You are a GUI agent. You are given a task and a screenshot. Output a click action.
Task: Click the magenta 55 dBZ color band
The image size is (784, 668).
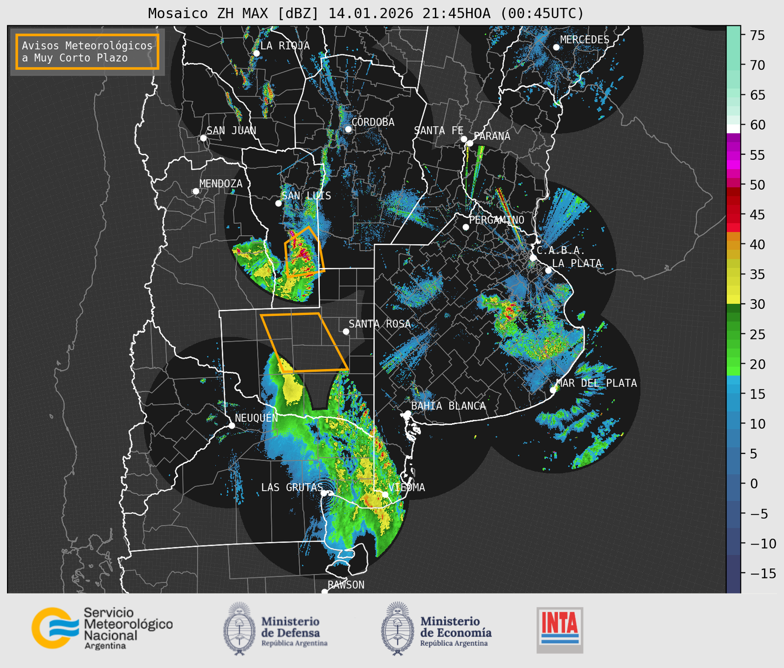(x=733, y=155)
